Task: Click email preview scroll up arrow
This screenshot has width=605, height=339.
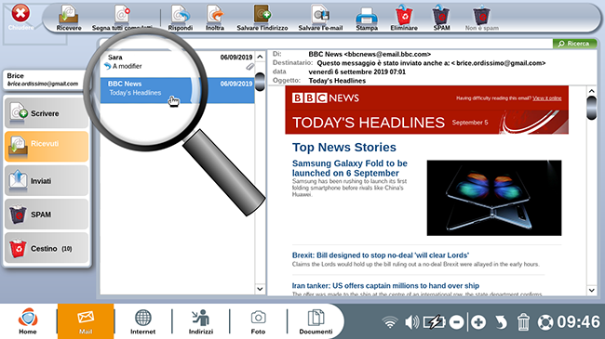Action: (591, 91)
